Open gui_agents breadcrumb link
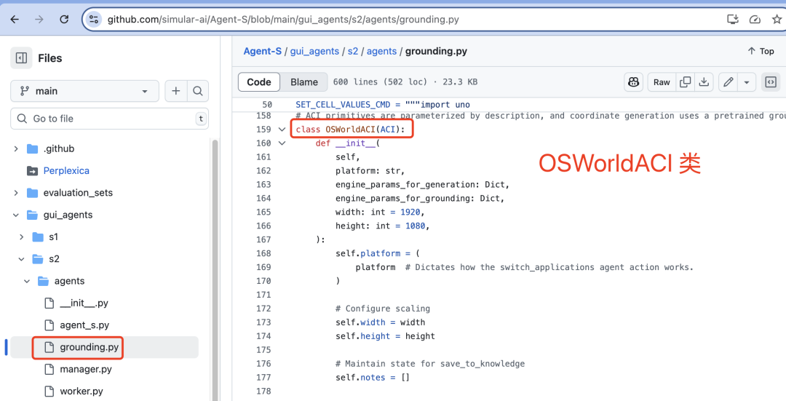 click(314, 51)
